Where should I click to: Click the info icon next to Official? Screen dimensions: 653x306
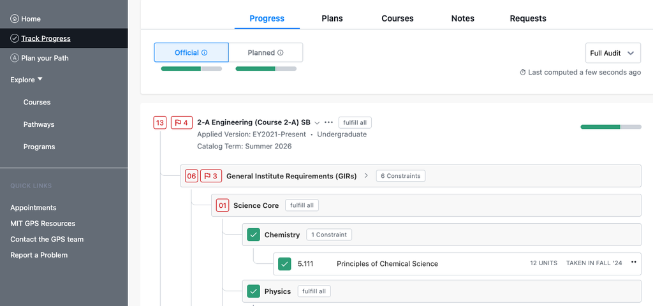click(205, 53)
